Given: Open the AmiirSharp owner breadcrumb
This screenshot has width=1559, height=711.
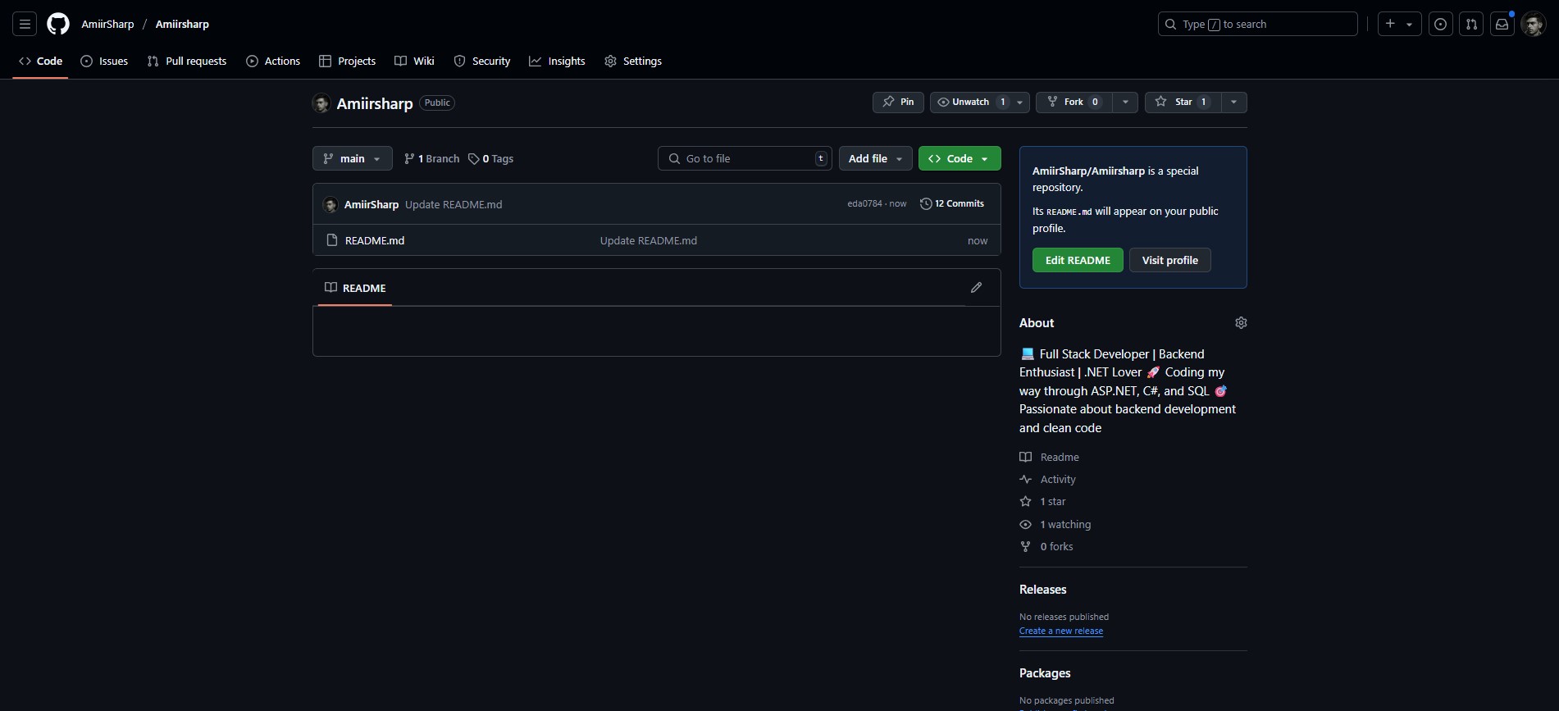Looking at the screenshot, I should click(107, 25).
